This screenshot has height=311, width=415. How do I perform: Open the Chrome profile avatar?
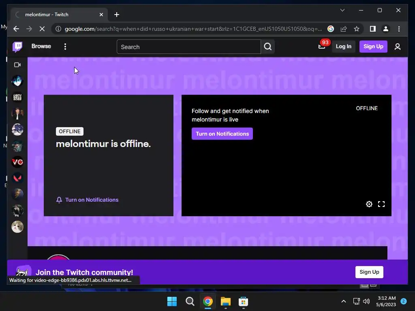[386, 29]
